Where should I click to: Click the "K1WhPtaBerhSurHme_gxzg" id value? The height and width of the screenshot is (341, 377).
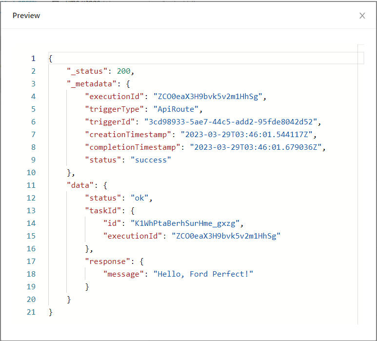(x=186, y=223)
